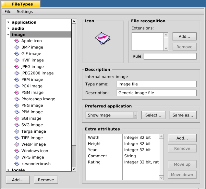Click Select… in Preferred application
The image size is (206, 189).
coord(153,115)
